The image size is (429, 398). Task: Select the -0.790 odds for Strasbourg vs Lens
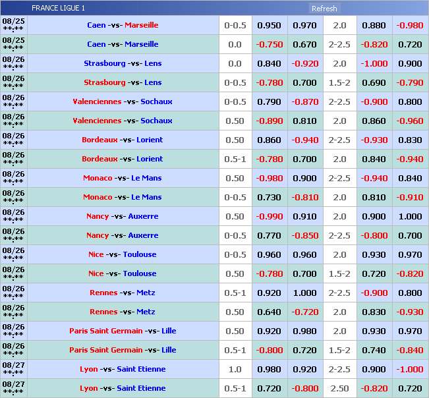tap(410, 83)
